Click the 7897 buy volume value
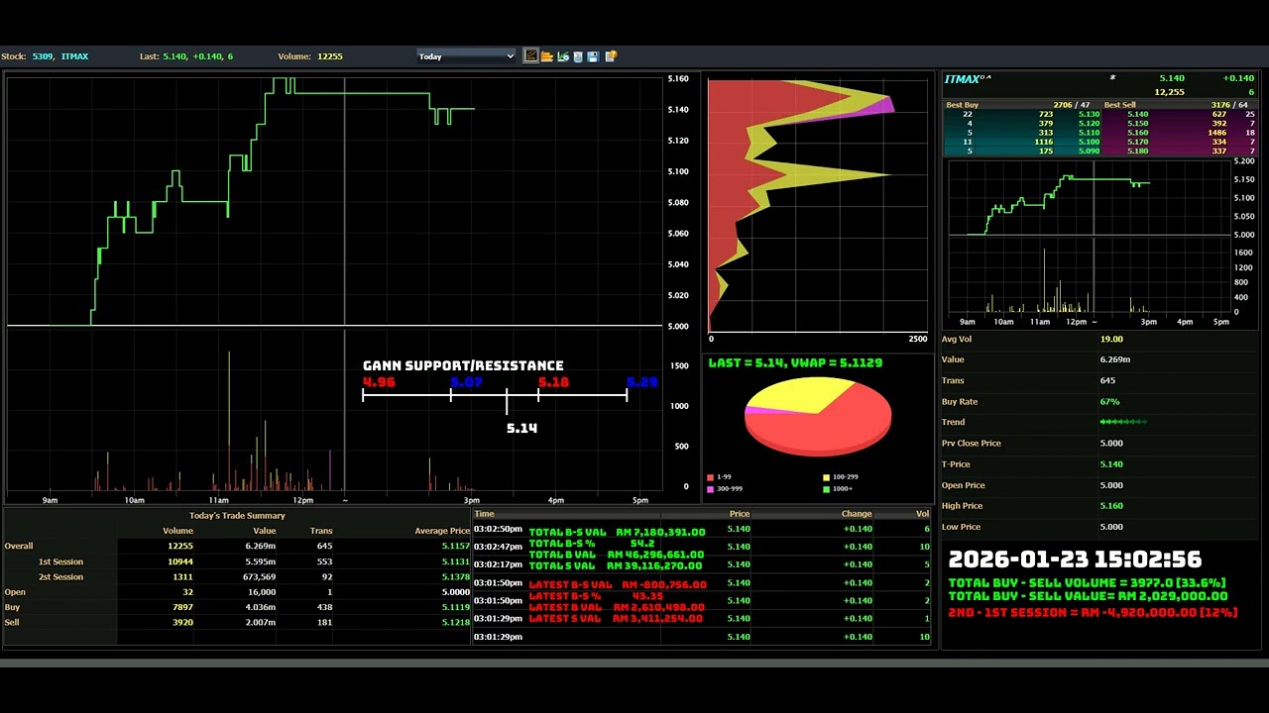Viewport: 1269px width, 713px height. [182, 607]
